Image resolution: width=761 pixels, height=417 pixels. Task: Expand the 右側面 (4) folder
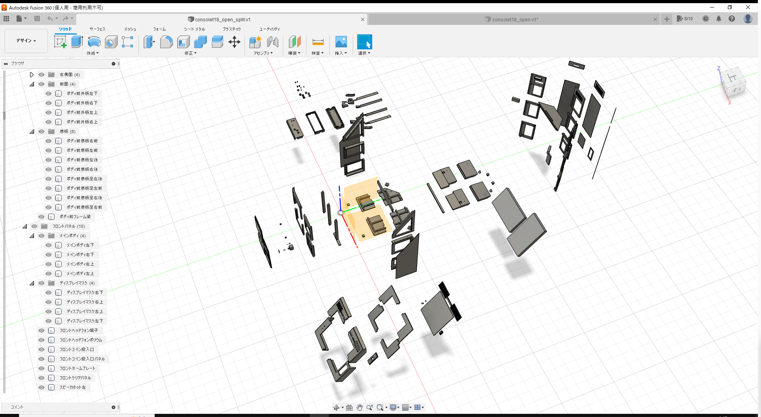(32, 75)
